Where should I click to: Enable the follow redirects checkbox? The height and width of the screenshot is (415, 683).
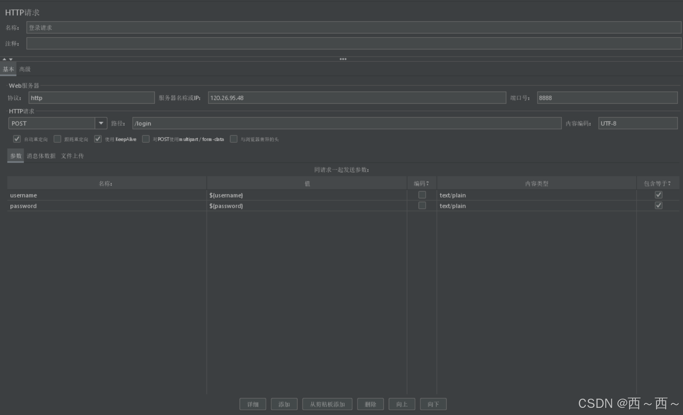(57, 139)
